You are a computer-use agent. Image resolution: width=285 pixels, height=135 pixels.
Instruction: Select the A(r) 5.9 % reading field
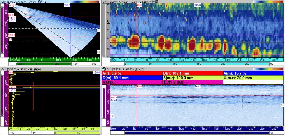(132, 73)
